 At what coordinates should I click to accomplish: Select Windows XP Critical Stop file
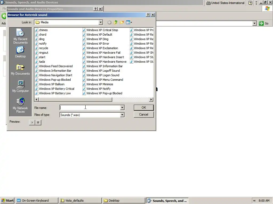coord(100,30)
